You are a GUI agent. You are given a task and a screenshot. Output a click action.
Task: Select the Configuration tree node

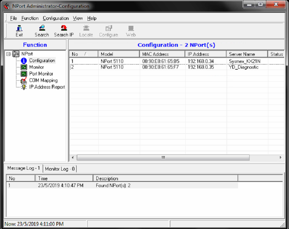[42, 61]
